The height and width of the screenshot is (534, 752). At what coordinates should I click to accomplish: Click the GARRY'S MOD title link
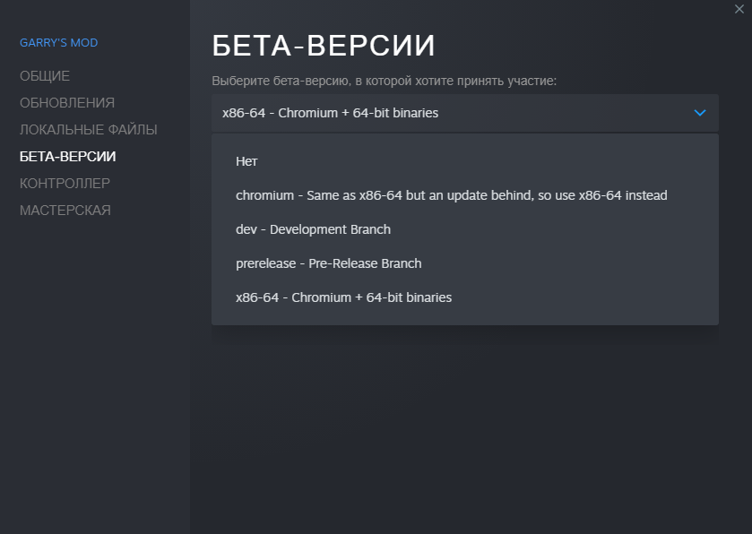[59, 43]
